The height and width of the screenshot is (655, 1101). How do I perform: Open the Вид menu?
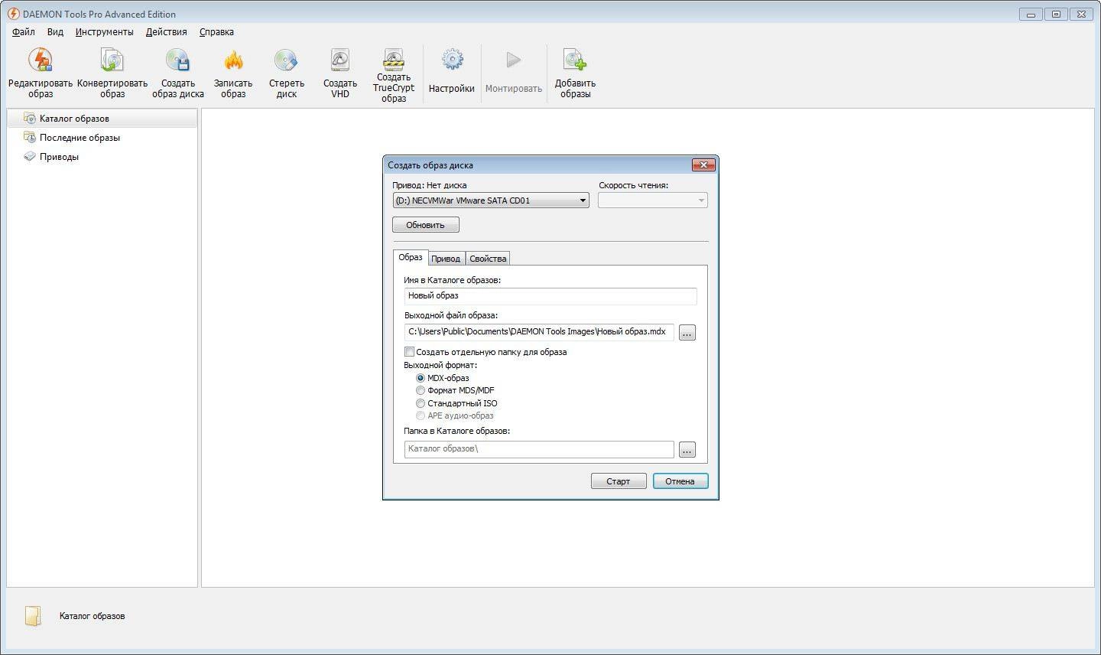click(x=55, y=32)
